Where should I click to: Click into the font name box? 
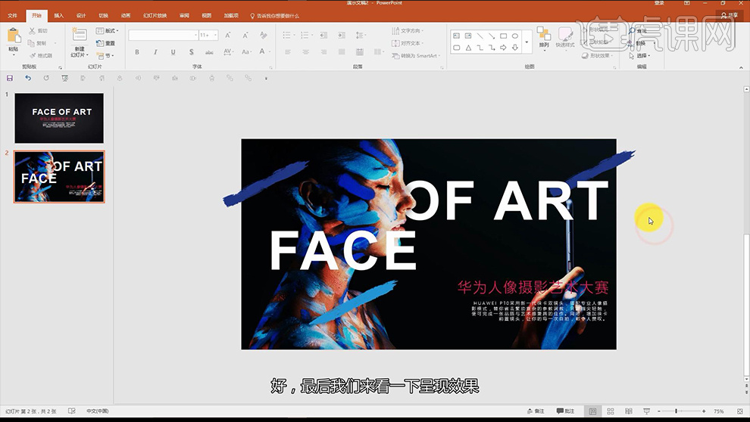(161, 35)
